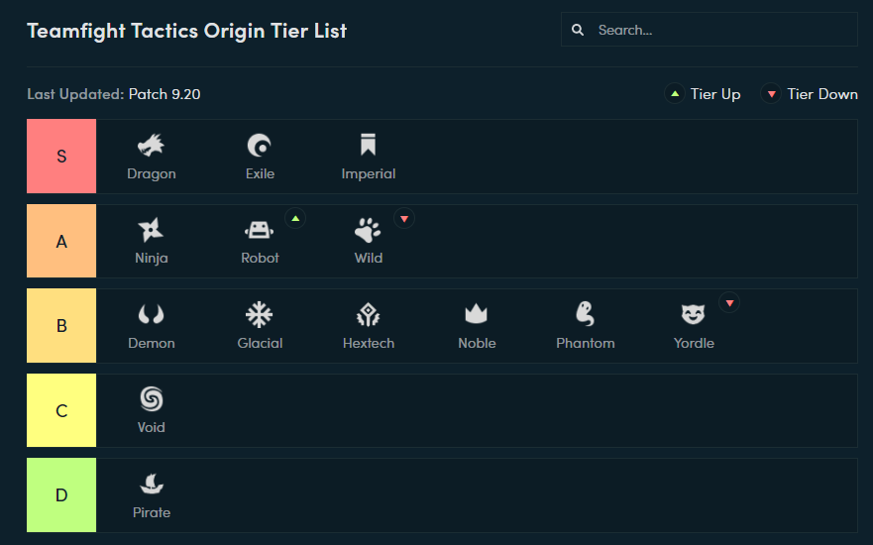
Task: Click the orange A tier swatch
Action: click(61, 241)
